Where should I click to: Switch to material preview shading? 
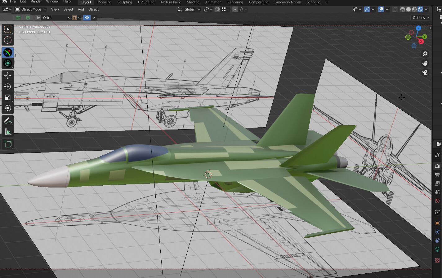pos(414,9)
